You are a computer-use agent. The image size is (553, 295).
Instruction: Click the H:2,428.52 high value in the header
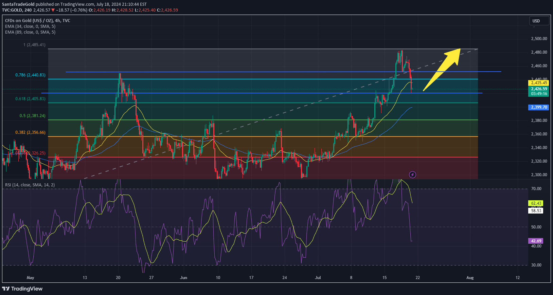(123, 10)
